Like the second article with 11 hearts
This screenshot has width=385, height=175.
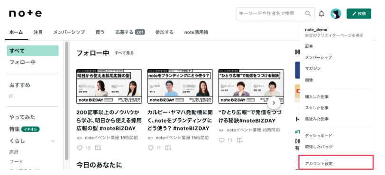(x=150, y=148)
